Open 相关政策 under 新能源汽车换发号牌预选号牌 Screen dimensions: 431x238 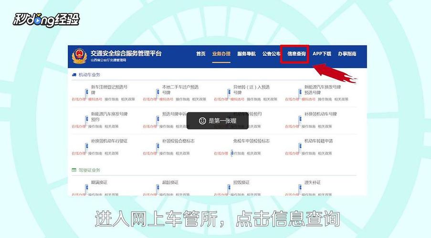(341, 99)
